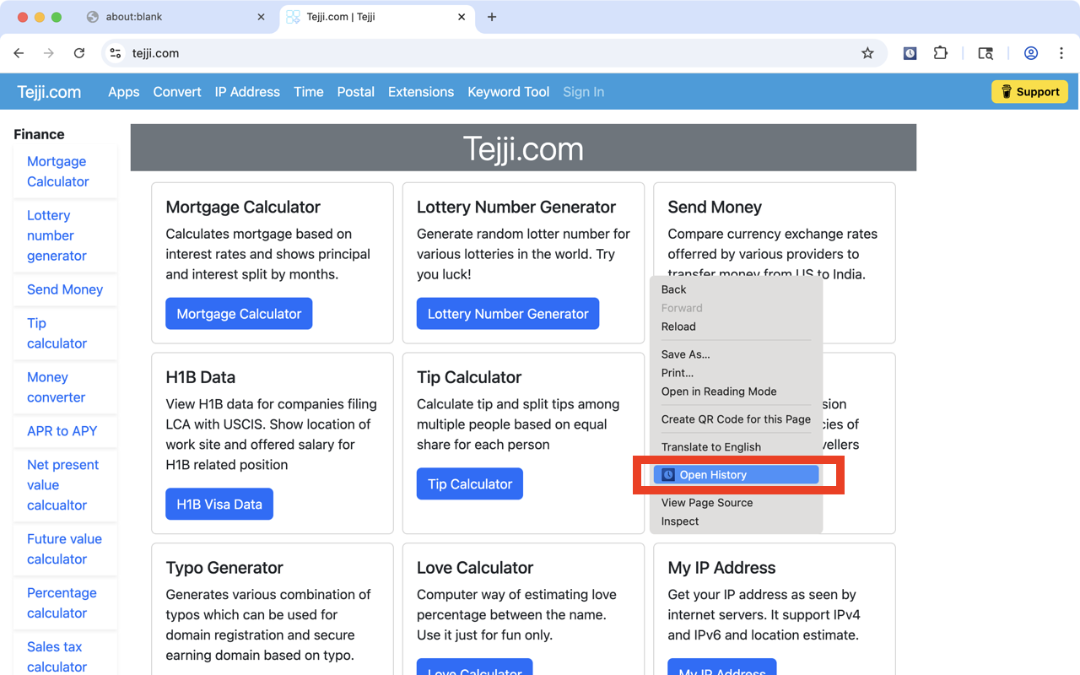The image size is (1080, 675).
Task: Open the new tab plus button
Action: [x=492, y=17]
